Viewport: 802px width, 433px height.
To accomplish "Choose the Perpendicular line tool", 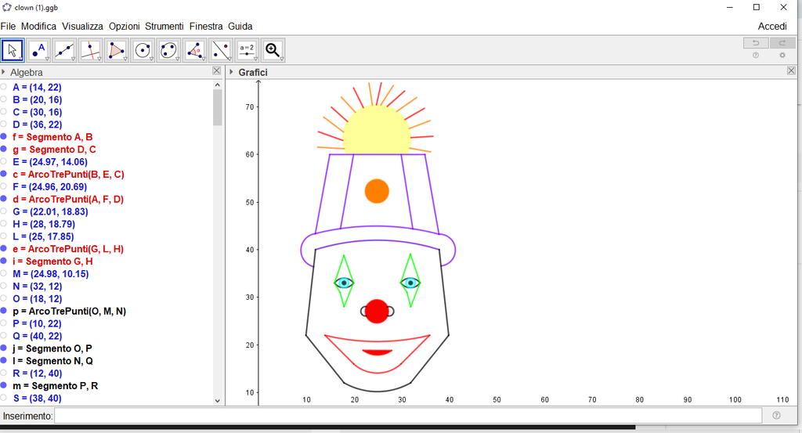I will [91, 51].
